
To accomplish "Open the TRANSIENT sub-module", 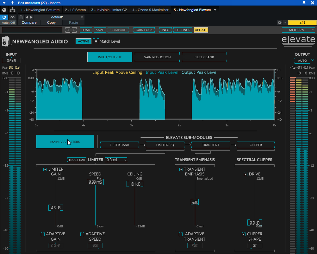I will click(x=210, y=145).
